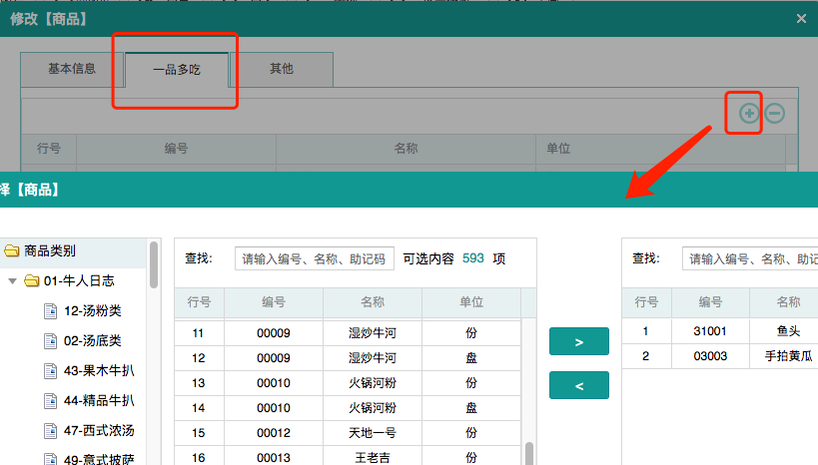Click the left product search input field
The width and height of the screenshot is (818, 465).
click(314, 258)
